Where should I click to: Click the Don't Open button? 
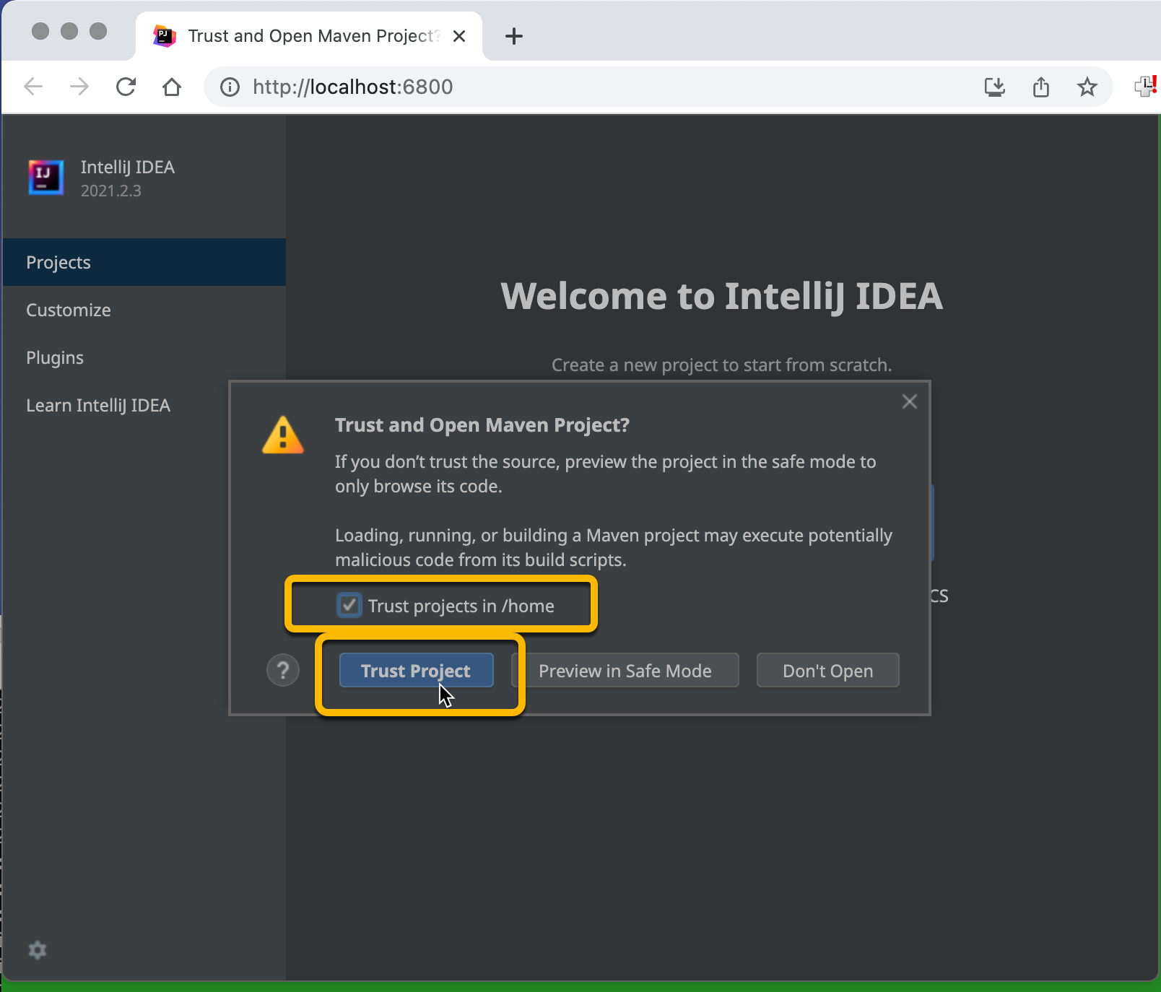(827, 671)
